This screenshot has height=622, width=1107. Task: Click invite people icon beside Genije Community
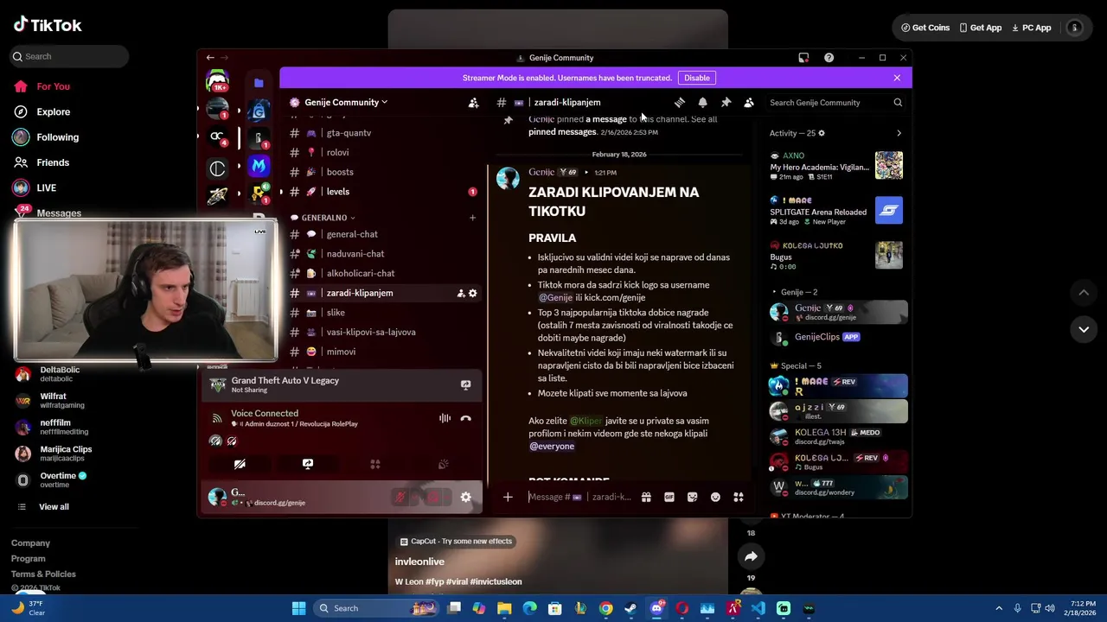pos(473,102)
